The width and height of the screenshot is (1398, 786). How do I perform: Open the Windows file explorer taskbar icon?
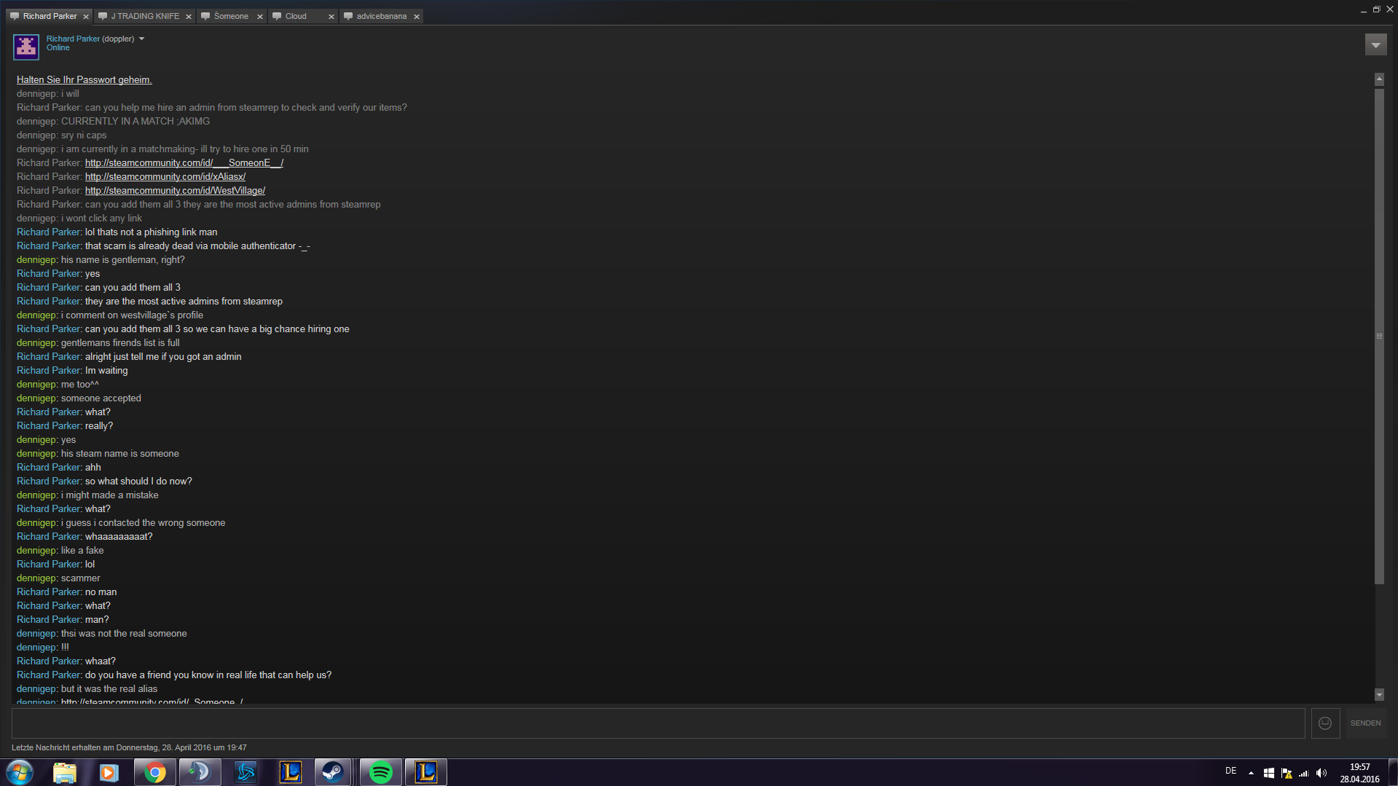(x=64, y=772)
